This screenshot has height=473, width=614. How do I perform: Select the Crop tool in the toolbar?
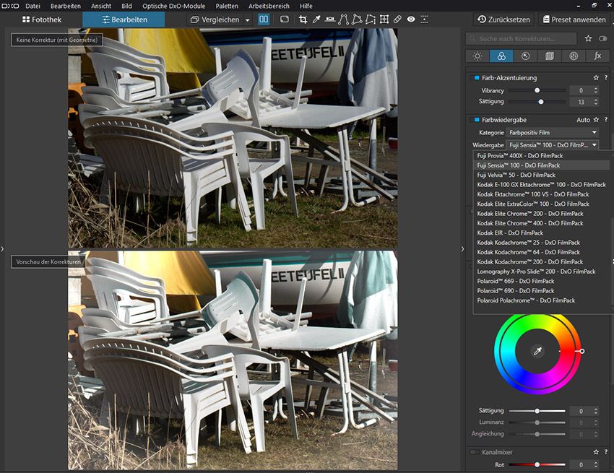point(303,19)
